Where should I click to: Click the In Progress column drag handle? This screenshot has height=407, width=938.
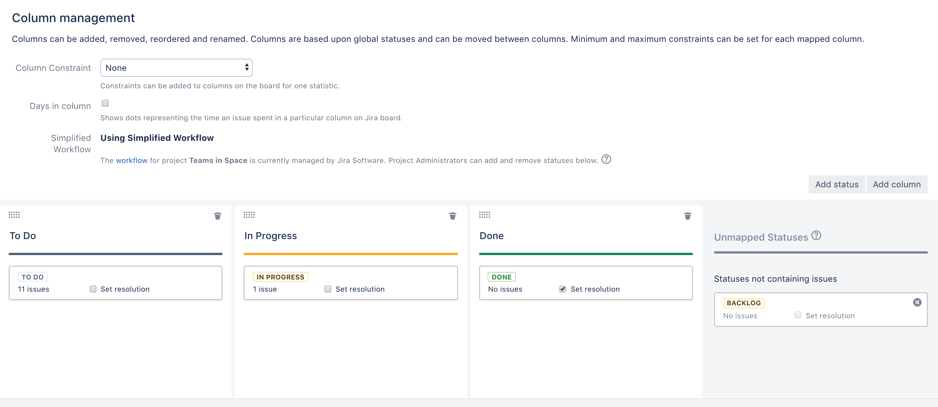[249, 215]
